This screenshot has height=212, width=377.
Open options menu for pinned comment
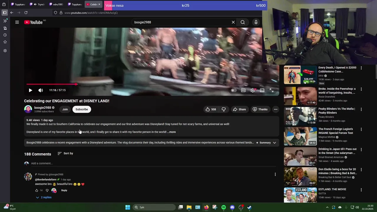tap(275, 174)
